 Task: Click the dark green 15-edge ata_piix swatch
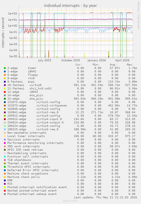tap(5, 99)
